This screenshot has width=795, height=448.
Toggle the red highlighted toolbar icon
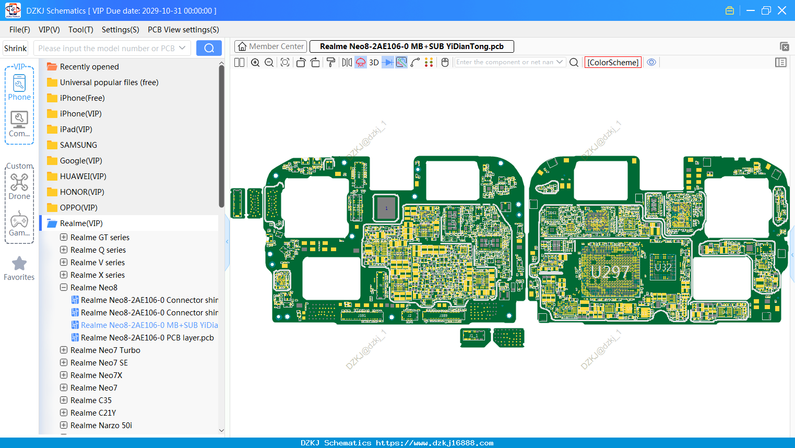[x=361, y=63]
